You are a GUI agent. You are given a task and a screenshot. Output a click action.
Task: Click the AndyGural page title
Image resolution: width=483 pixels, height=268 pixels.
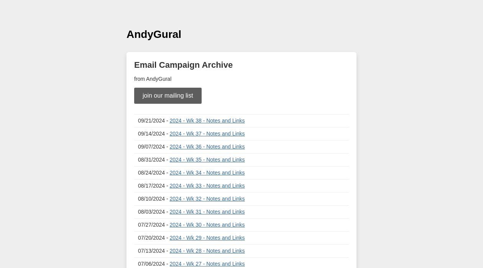pos(154,34)
